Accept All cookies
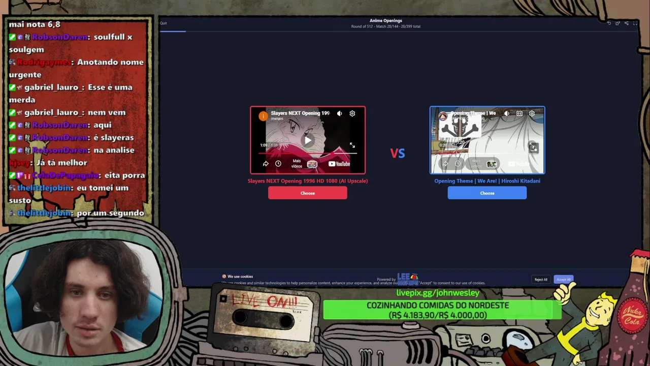This screenshot has width=650, height=366. pos(564,280)
